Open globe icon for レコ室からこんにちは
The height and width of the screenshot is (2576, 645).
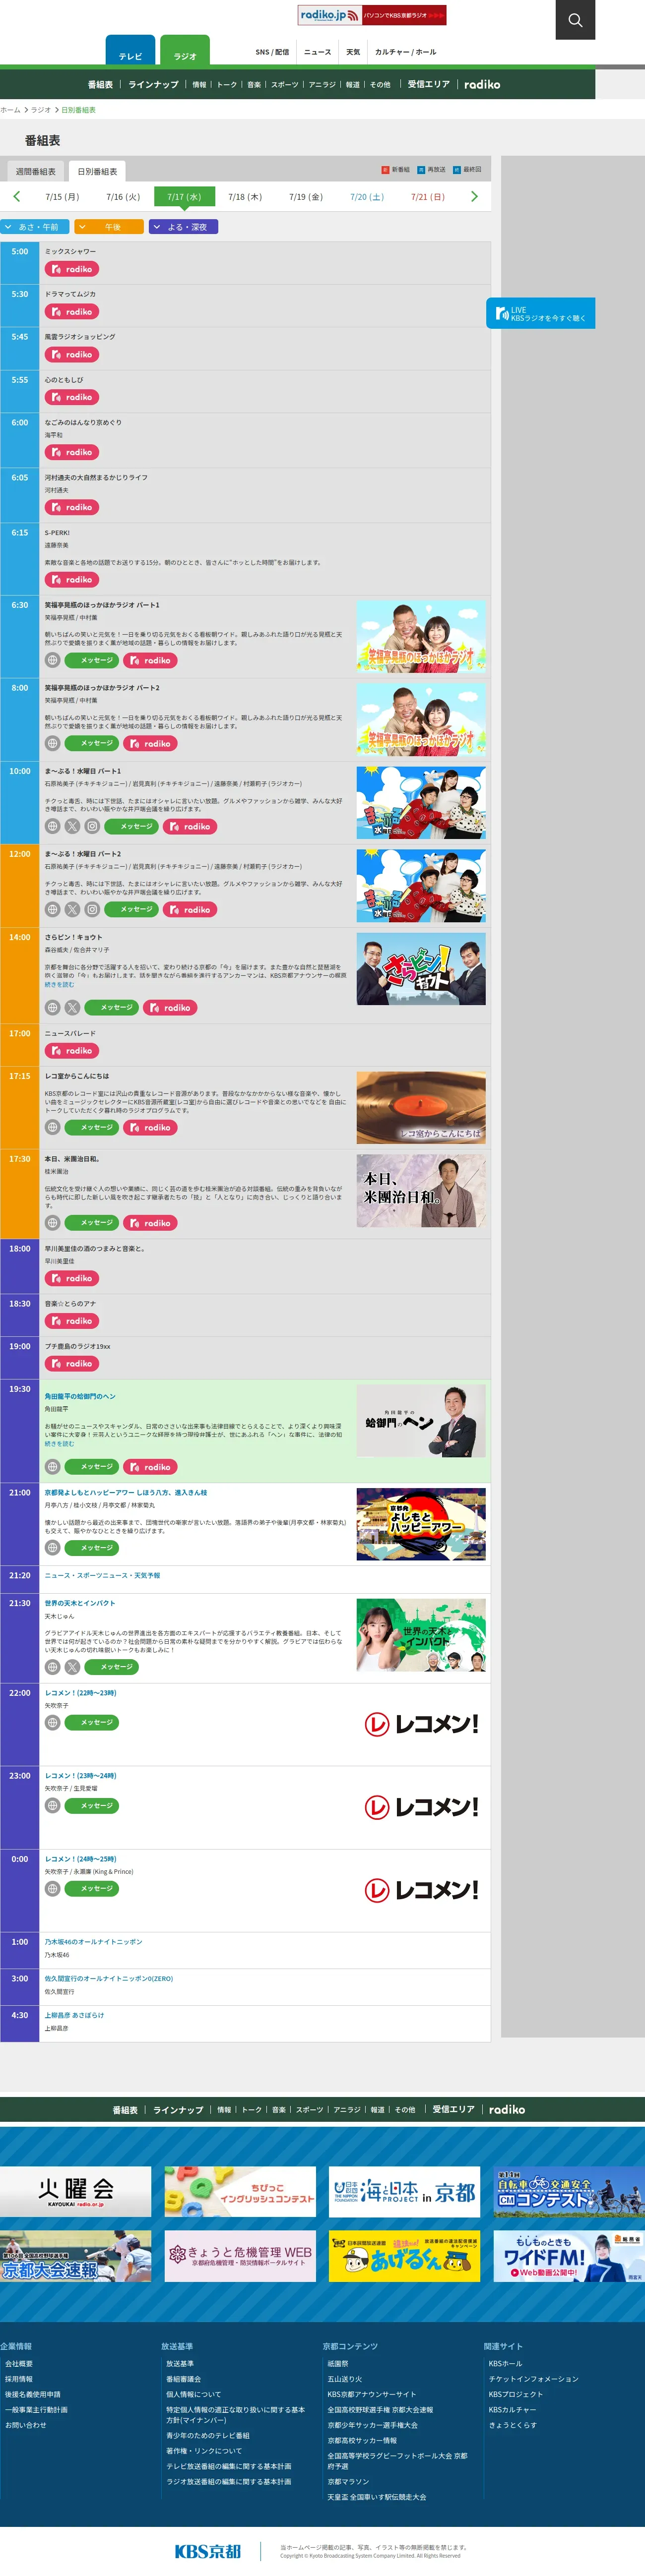click(x=52, y=1127)
